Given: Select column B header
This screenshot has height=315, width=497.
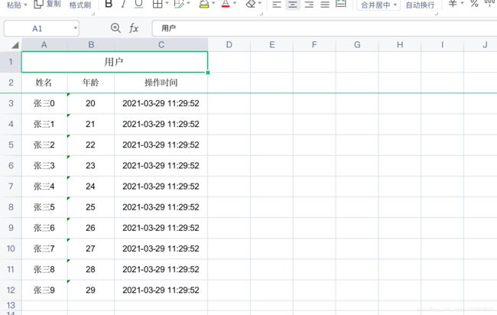Looking at the screenshot, I should [91, 44].
